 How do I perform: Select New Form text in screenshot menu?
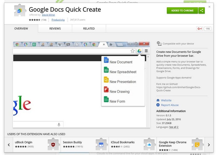pos(117,101)
